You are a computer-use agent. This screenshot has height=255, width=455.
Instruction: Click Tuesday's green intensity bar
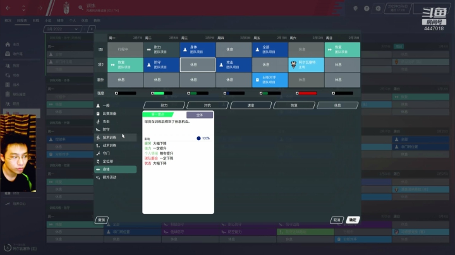[x=162, y=93]
